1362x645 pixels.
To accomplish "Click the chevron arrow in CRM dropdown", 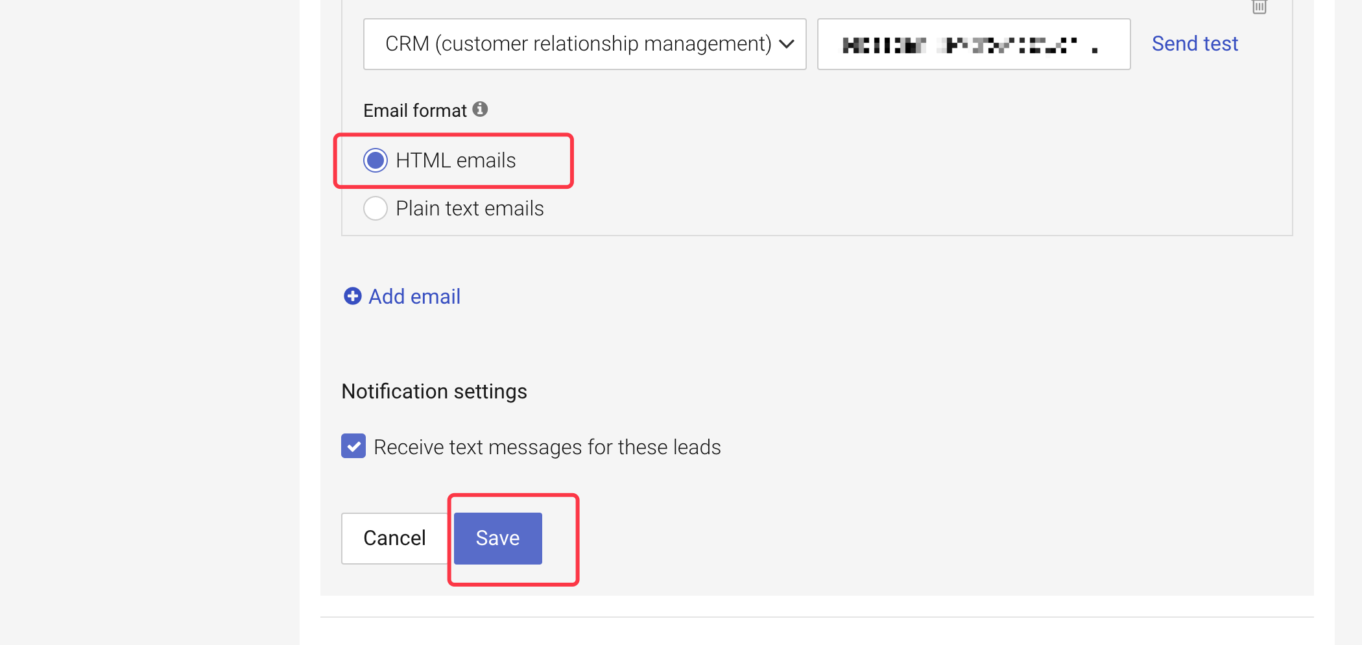I will click(x=787, y=44).
